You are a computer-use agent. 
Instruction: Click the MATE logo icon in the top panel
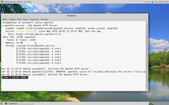(2, 2)
